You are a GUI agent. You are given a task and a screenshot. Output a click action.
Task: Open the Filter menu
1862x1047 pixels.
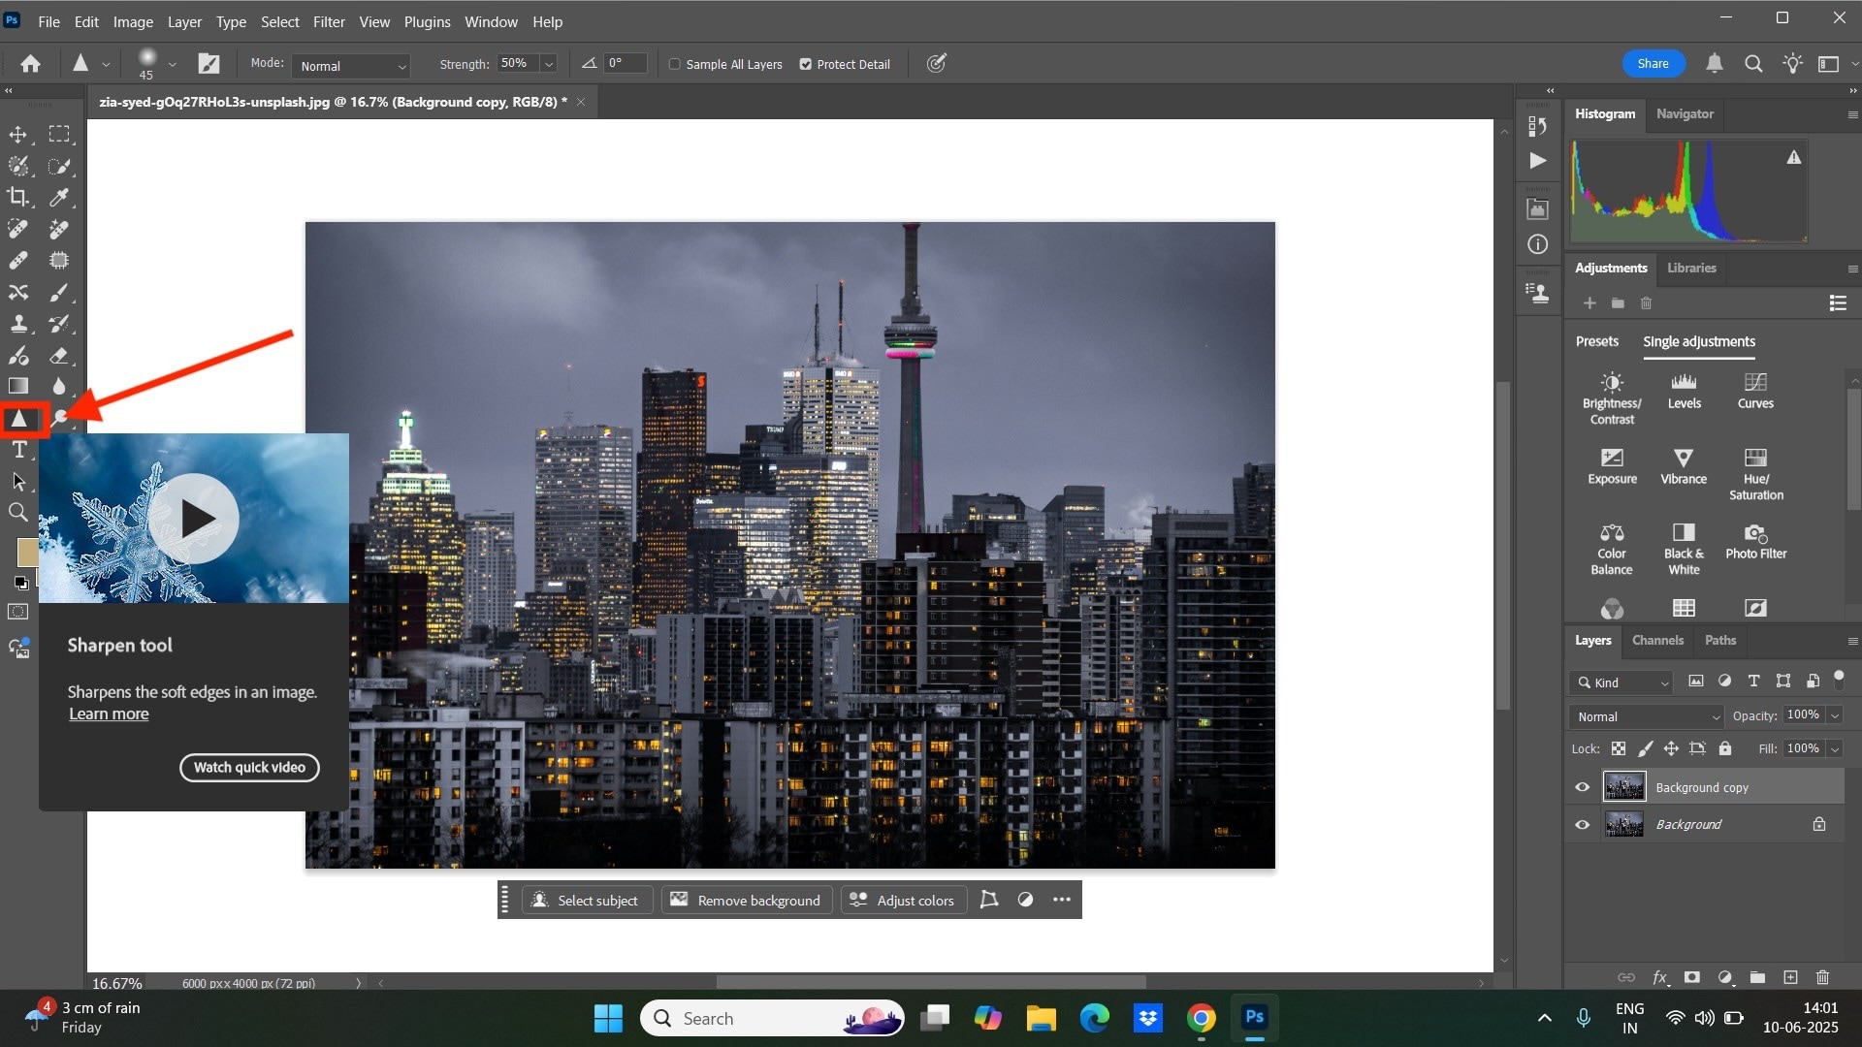pos(329,21)
